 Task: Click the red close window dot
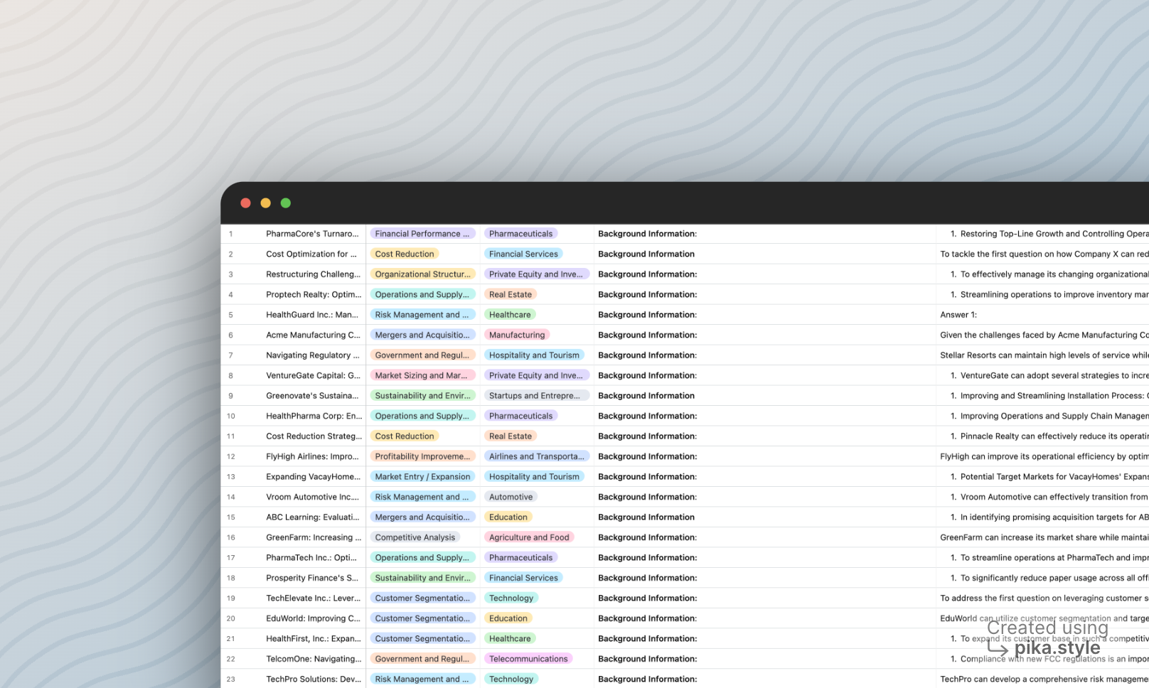coord(245,203)
